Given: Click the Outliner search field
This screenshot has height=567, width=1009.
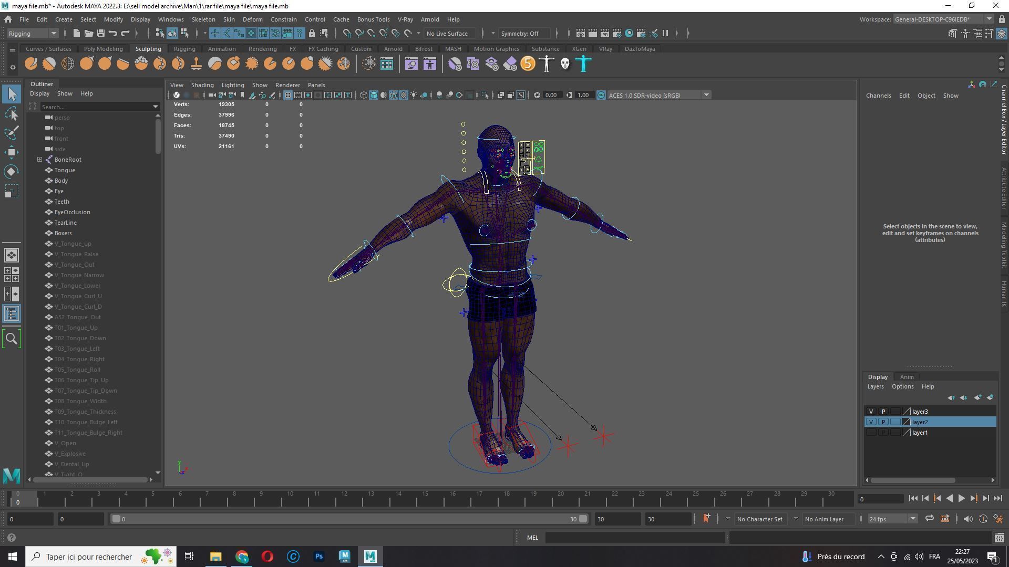Looking at the screenshot, I should coord(100,107).
